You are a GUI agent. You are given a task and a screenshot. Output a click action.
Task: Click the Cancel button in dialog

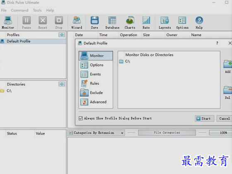pos(225,118)
